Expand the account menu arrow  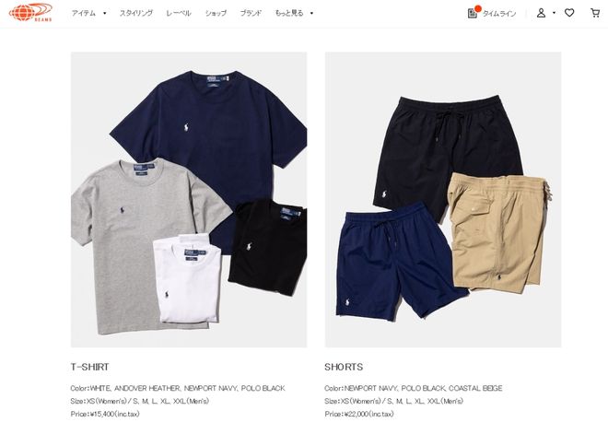coord(554,13)
